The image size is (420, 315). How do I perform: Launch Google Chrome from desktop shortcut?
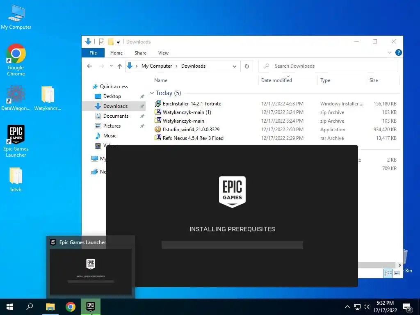pyautogui.click(x=16, y=60)
